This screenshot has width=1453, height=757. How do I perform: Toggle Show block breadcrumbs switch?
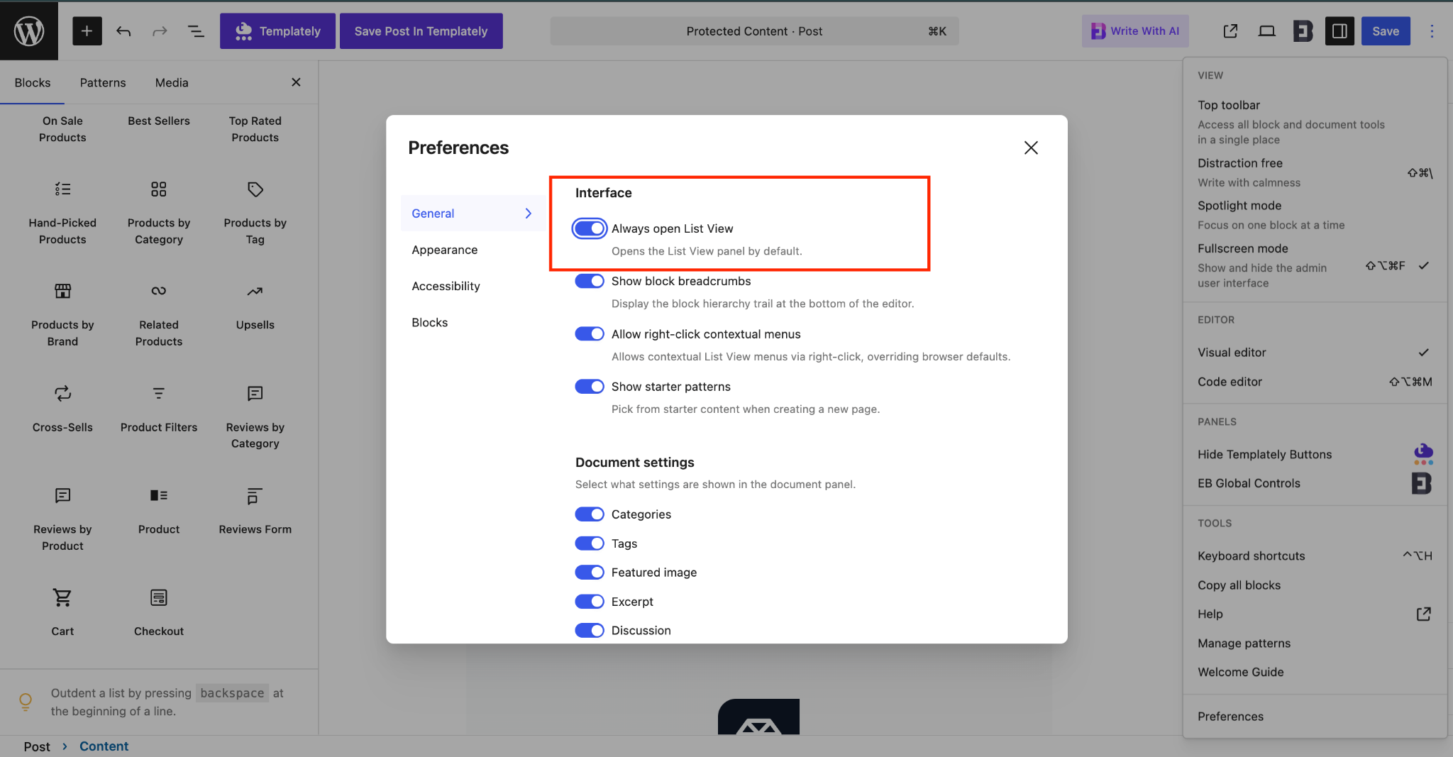pyautogui.click(x=590, y=281)
